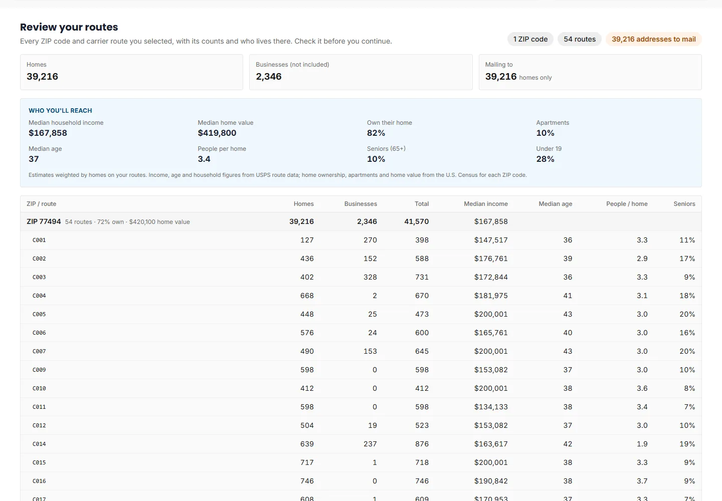Image resolution: width=722 pixels, height=501 pixels.
Task: Click the "Total" column header
Action: coord(422,204)
